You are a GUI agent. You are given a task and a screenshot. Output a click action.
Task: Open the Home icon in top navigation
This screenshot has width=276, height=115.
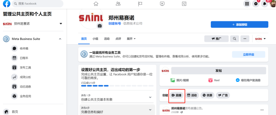point(96,4)
